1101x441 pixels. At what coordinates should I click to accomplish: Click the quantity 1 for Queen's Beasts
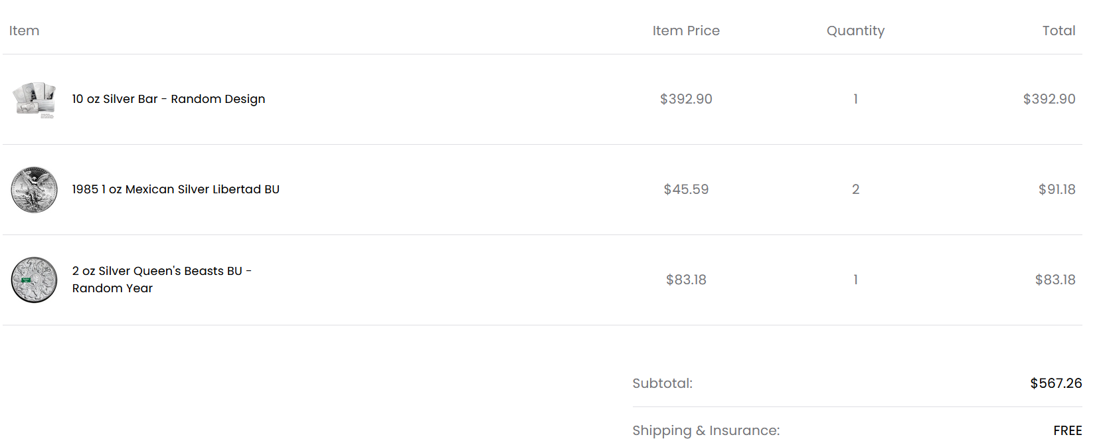pos(855,280)
